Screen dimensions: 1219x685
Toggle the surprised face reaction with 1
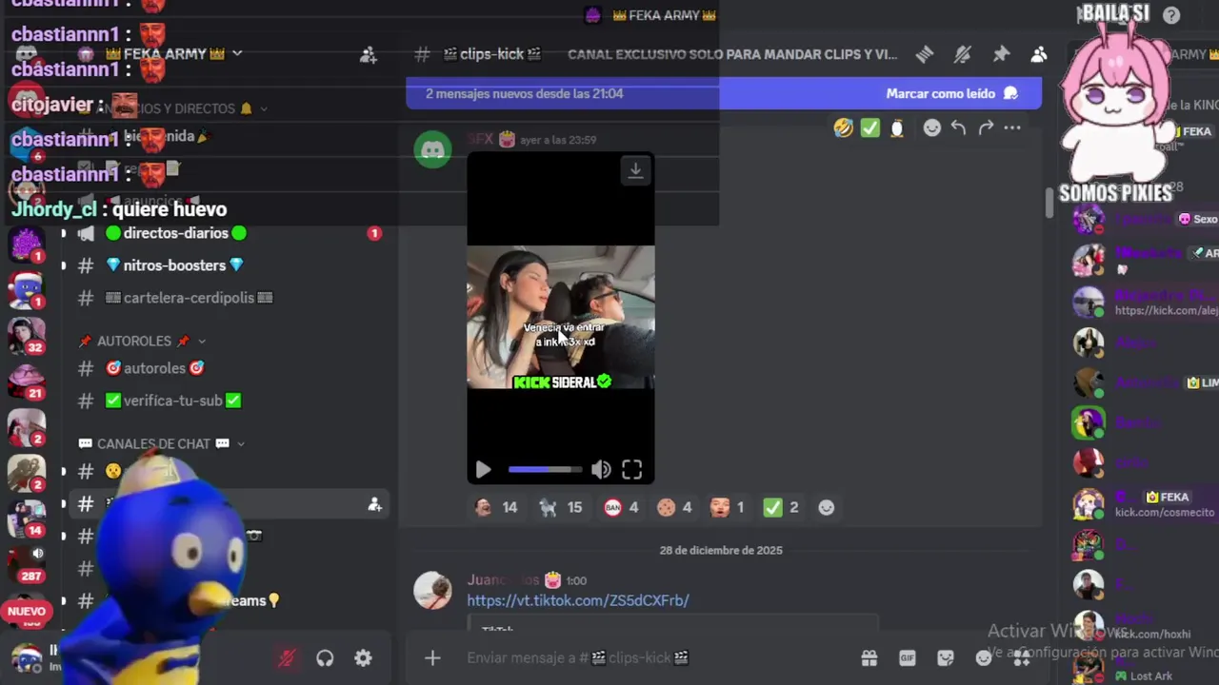click(x=727, y=508)
